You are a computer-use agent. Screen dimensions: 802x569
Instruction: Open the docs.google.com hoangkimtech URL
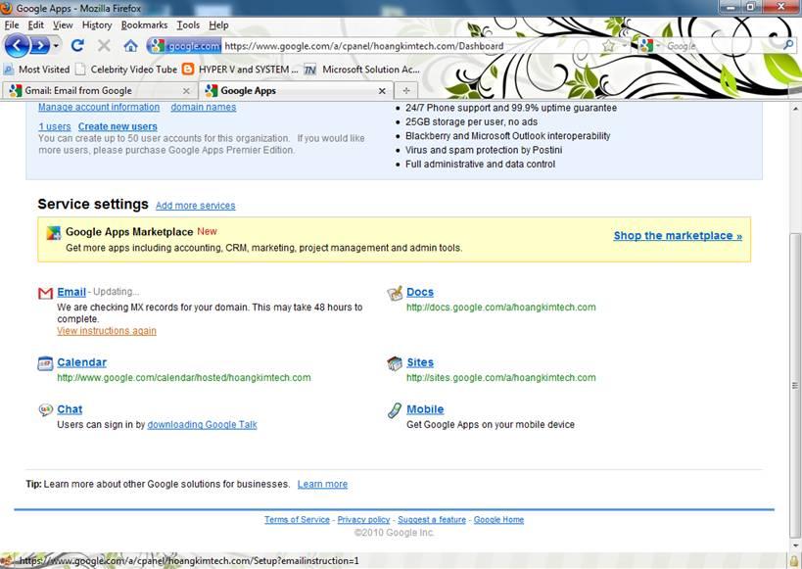(x=501, y=307)
